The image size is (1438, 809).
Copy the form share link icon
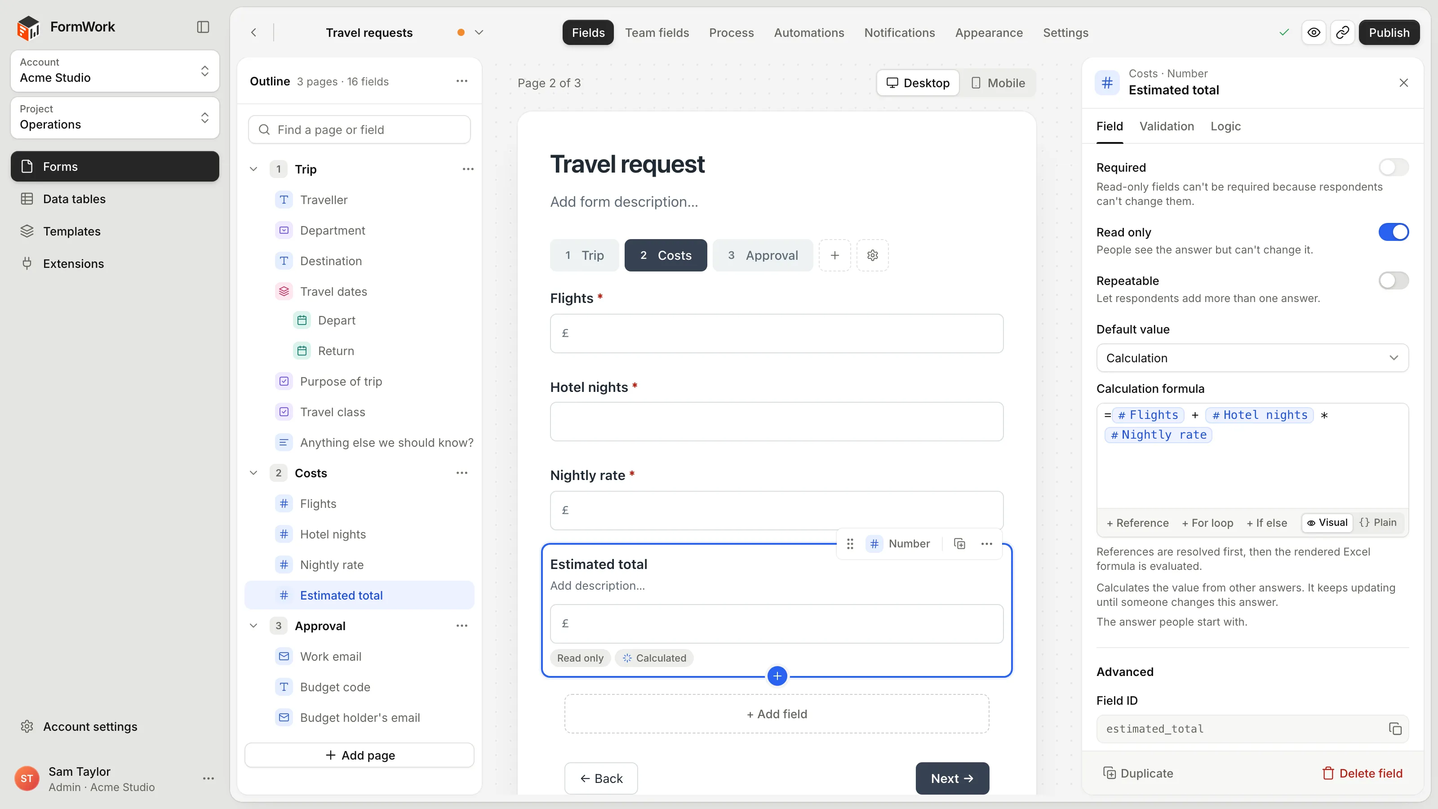click(1343, 32)
